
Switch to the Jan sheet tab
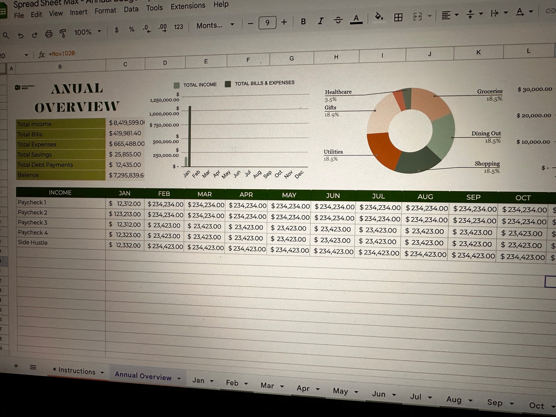[198, 380]
